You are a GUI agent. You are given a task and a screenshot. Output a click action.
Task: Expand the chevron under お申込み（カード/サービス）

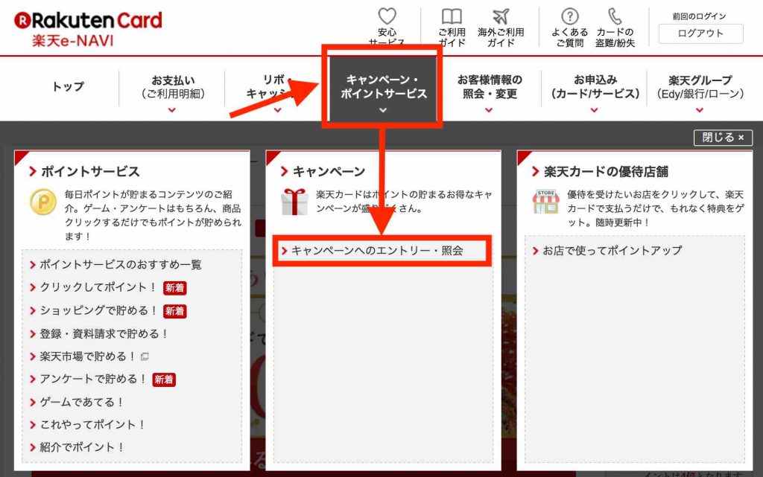(x=594, y=110)
